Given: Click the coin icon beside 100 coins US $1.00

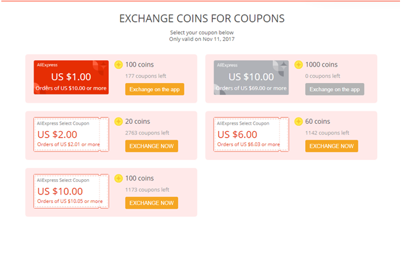Looking at the screenshot, I should [119, 65].
